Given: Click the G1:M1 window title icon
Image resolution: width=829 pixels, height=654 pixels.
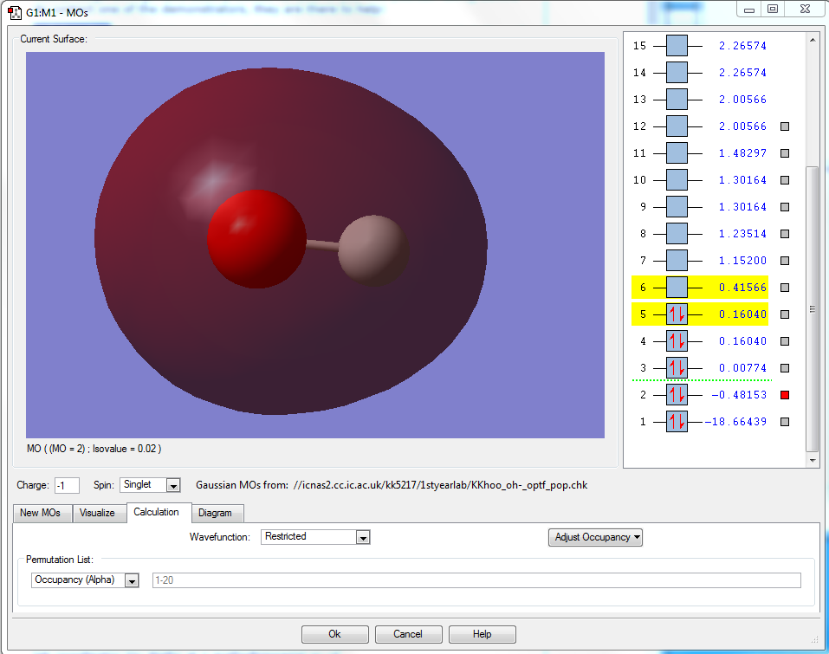Looking at the screenshot, I should pyautogui.click(x=14, y=12).
